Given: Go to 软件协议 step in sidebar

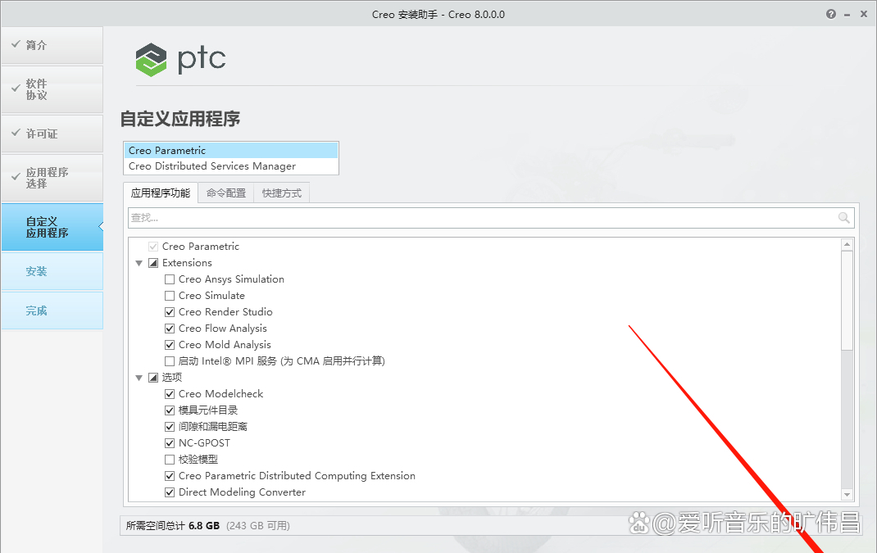Looking at the screenshot, I should click(x=52, y=89).
